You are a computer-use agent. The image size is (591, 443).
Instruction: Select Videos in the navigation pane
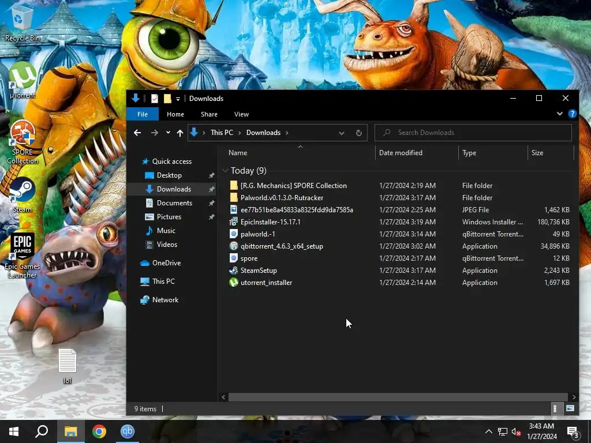click(x=167, y=245)
